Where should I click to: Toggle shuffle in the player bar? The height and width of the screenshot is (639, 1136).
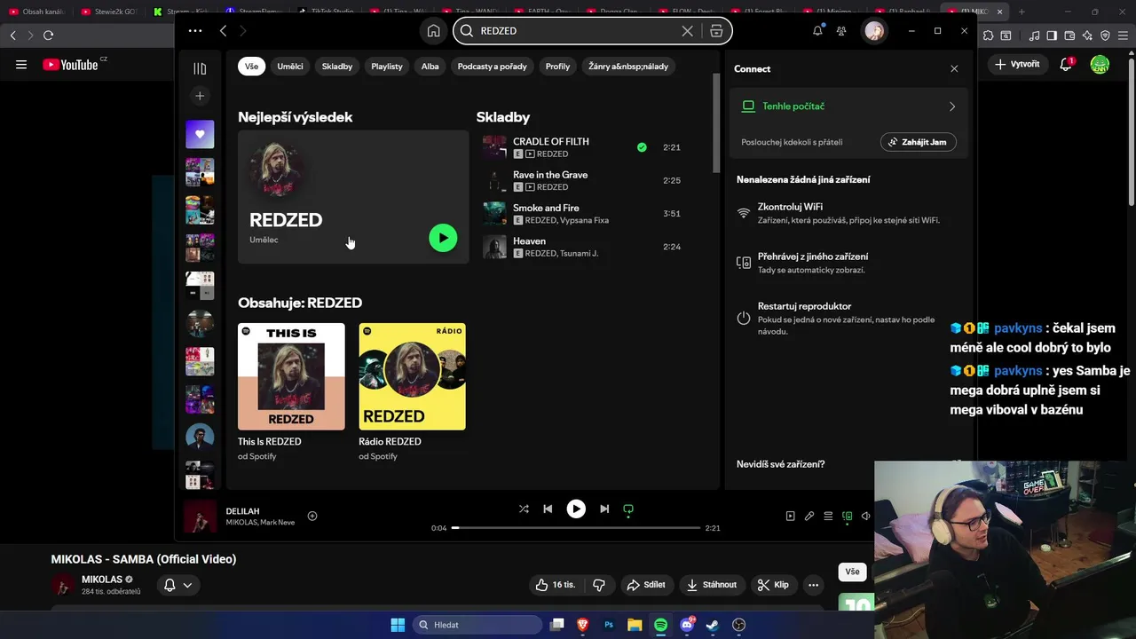524,509
